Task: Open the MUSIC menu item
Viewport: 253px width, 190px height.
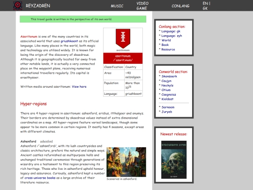Action: tap(117, 6)
